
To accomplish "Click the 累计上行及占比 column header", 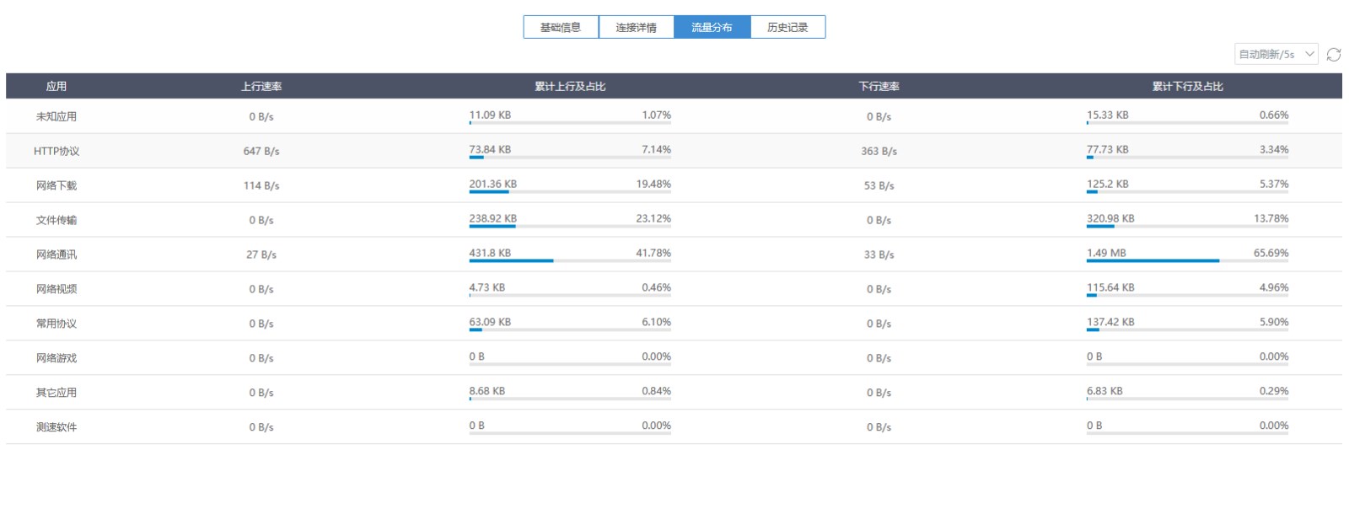I will [x=570, y=87].
